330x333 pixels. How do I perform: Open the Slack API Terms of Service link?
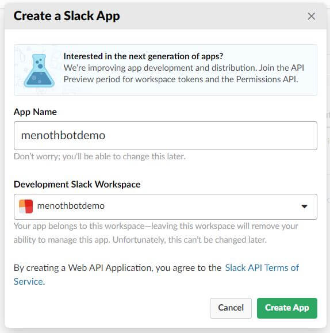pyautogui.click(x=262, y=268)
